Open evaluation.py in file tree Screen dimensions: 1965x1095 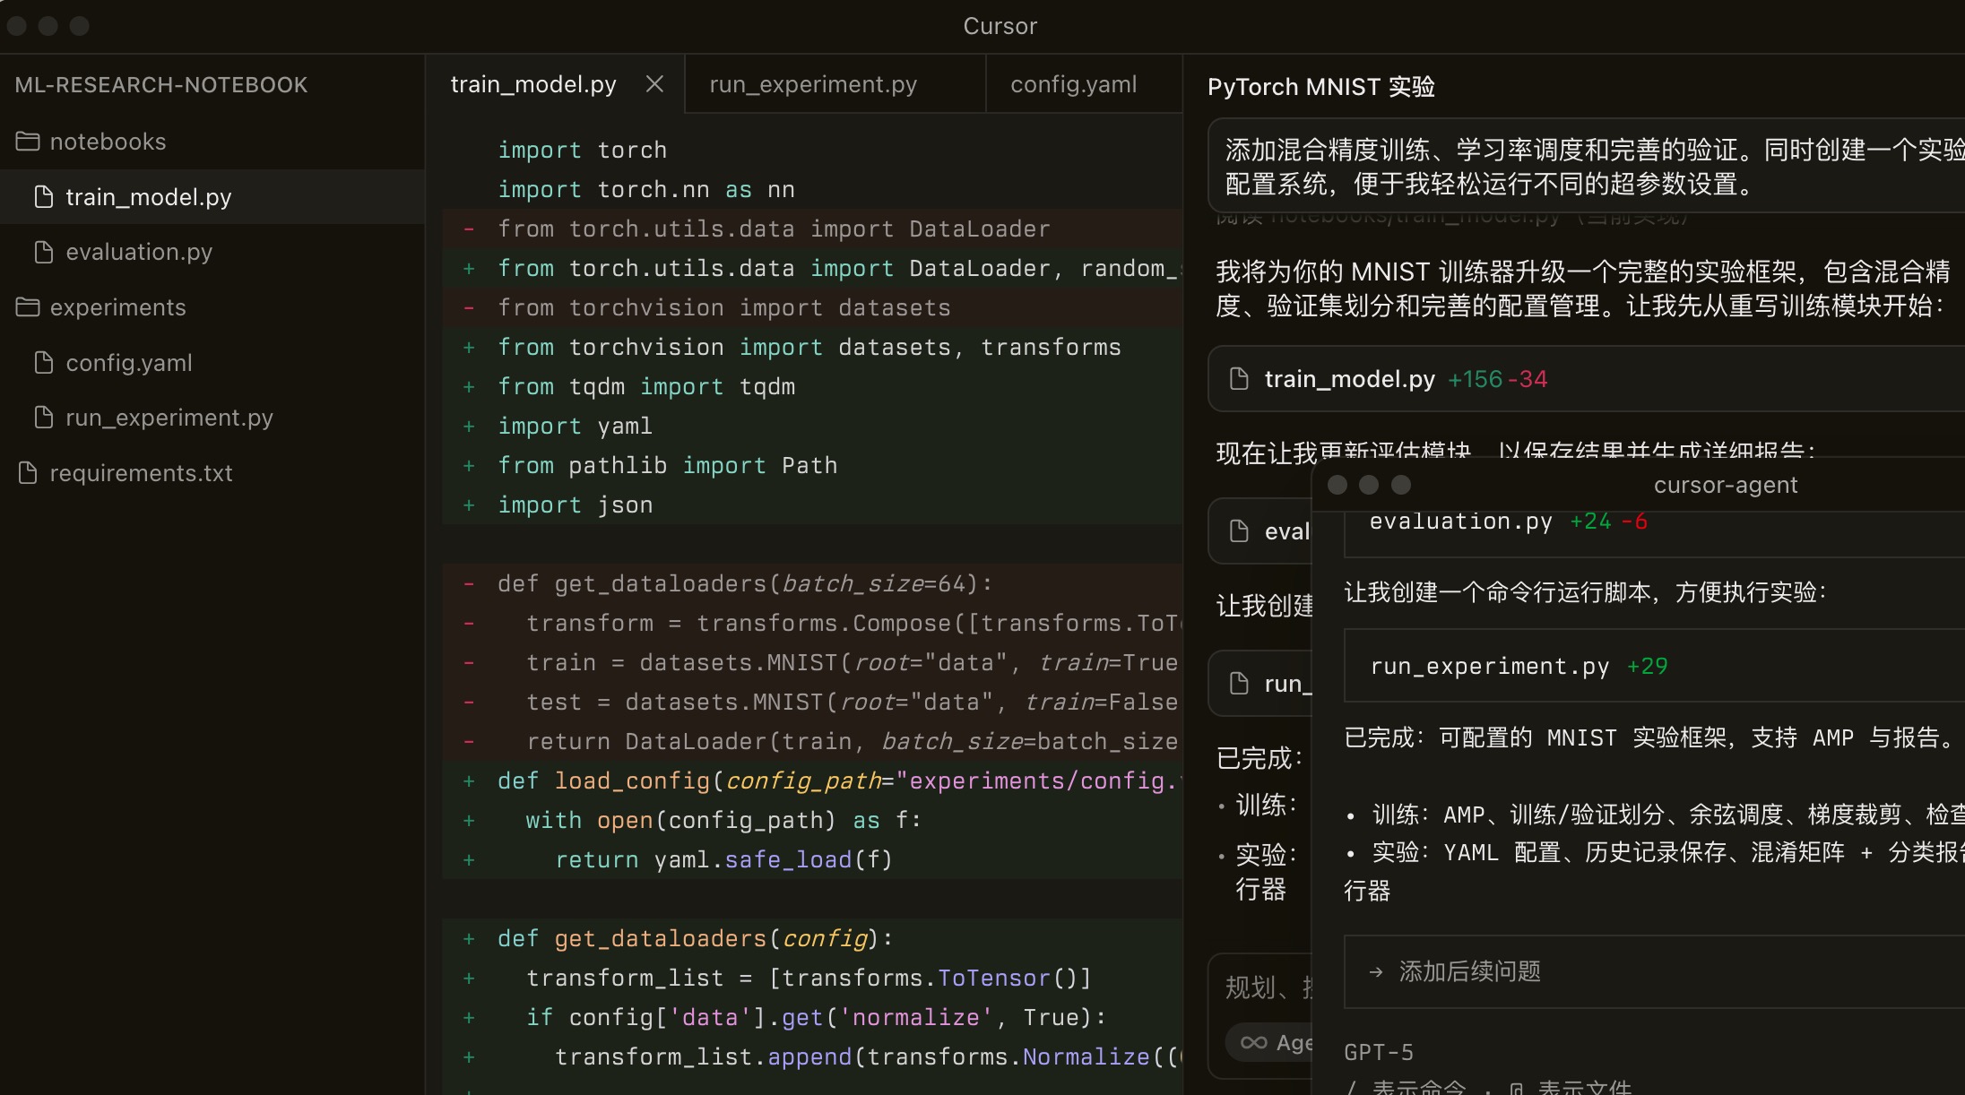[139, 252]
